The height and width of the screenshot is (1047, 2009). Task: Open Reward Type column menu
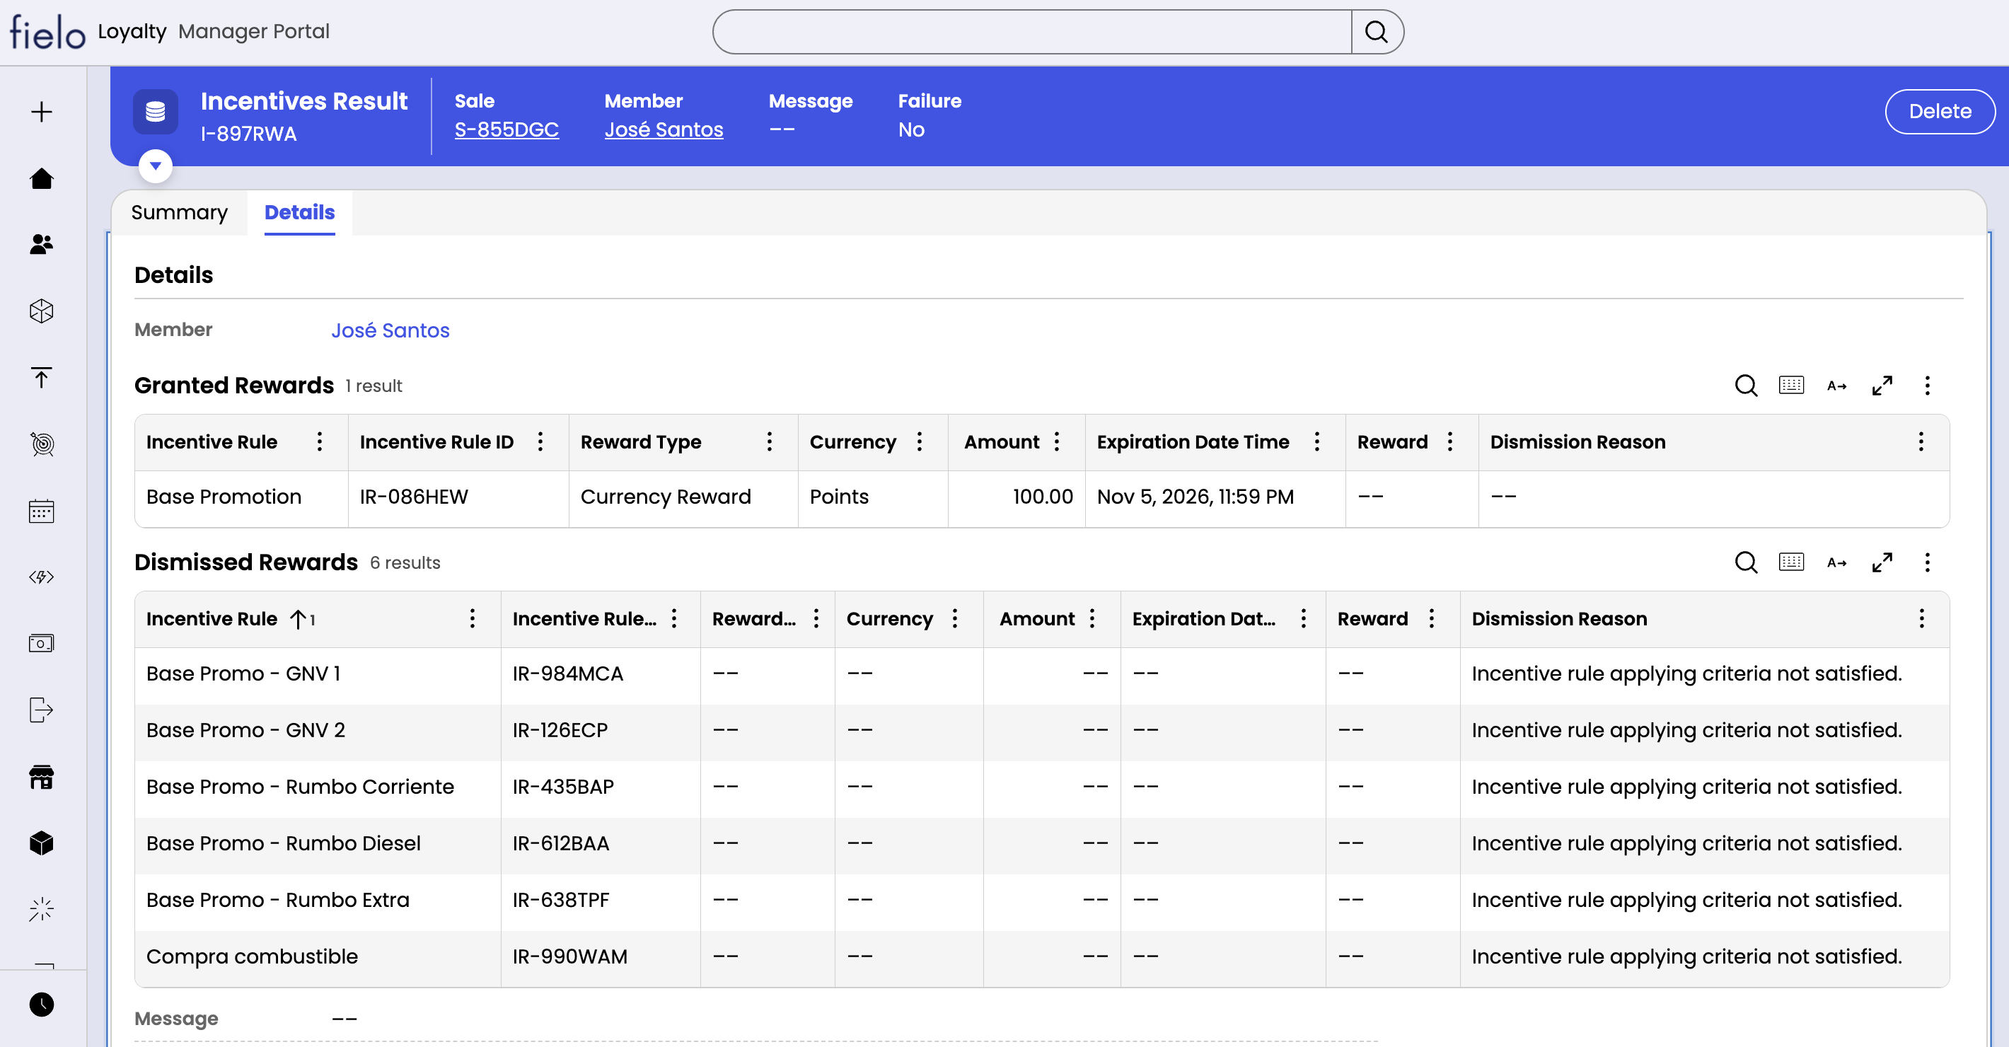[x=769, y=441]
